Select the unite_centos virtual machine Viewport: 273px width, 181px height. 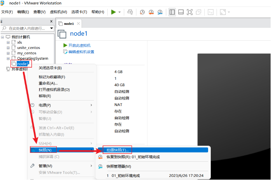tap(29, 48)
